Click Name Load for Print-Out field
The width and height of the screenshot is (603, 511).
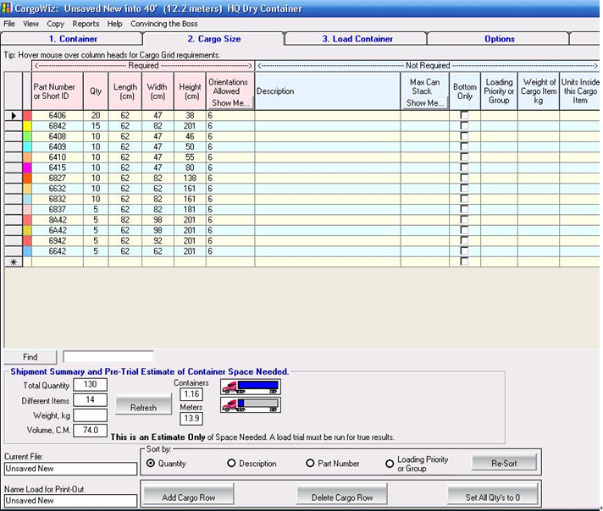tap(71, 501)
